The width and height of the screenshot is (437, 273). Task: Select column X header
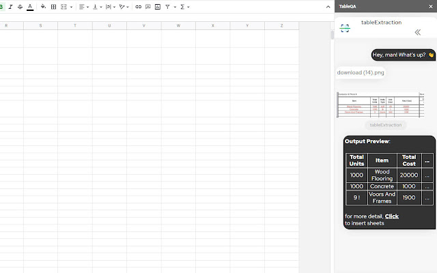(212, 26)
